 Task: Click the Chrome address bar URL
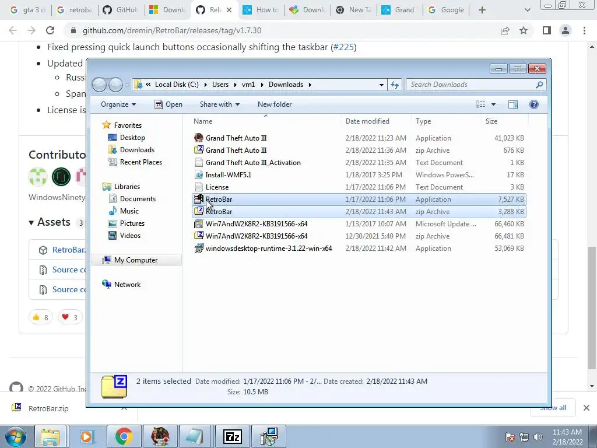pos(172,30)
